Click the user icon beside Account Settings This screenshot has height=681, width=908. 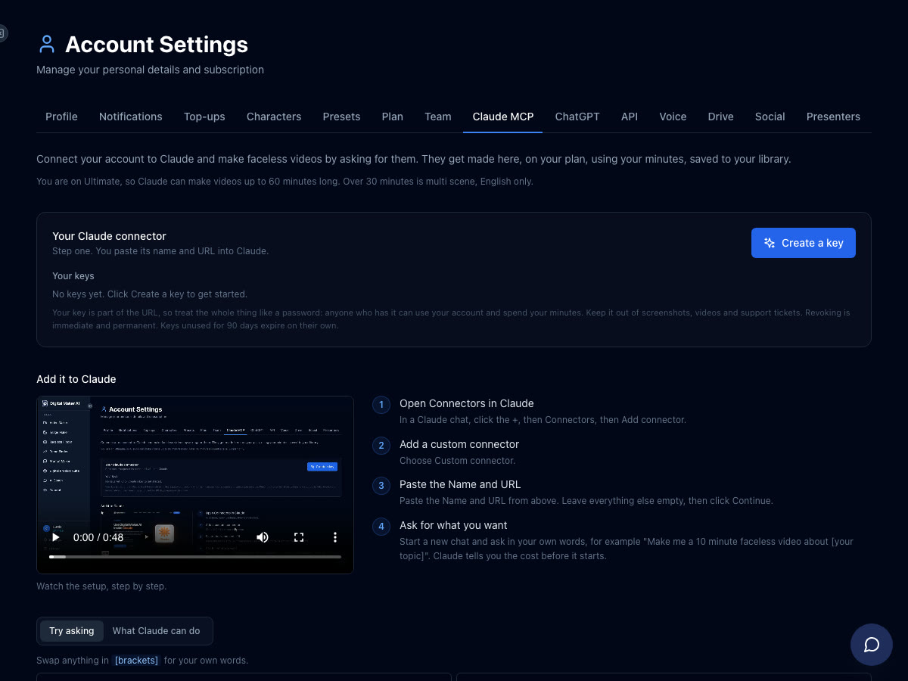point(47,45)
